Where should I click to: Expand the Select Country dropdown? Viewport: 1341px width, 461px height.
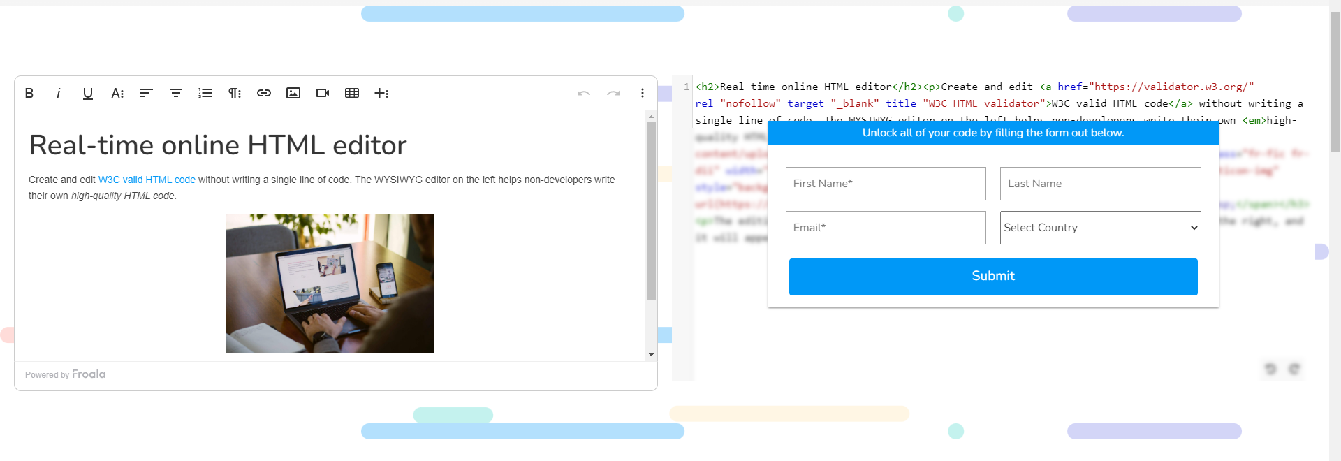click(x=1100, y=228)
